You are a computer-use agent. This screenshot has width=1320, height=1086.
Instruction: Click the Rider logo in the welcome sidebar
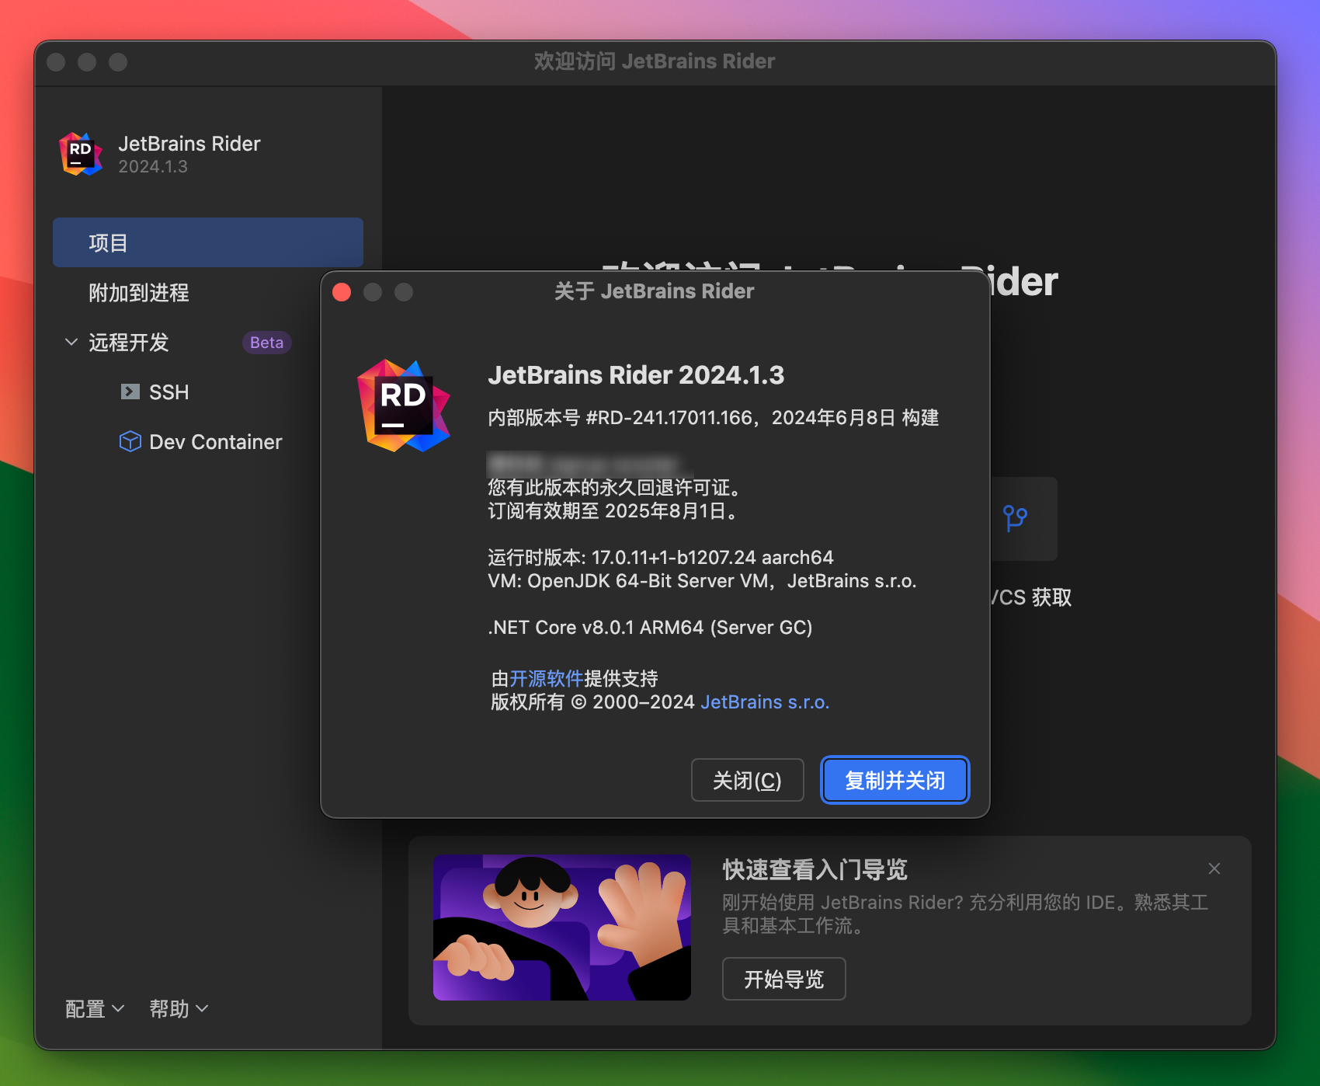click(x=81, y=154)
